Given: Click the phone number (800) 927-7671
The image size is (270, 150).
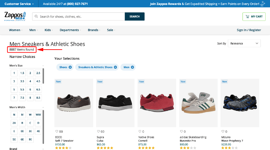Looking at the screenshot, I should pyautogui.click(x=77, y=4).
